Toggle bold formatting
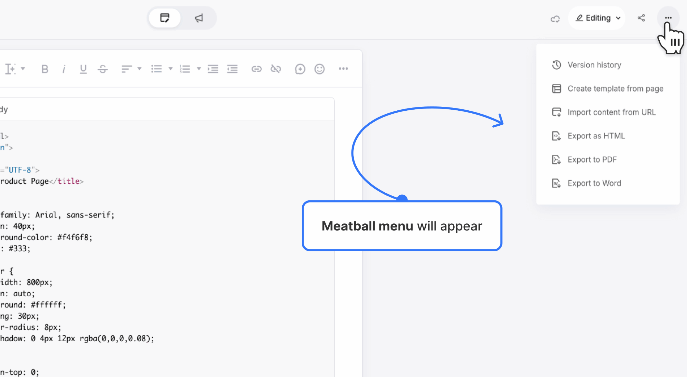 pyautogui.click(x=45, y=69)
